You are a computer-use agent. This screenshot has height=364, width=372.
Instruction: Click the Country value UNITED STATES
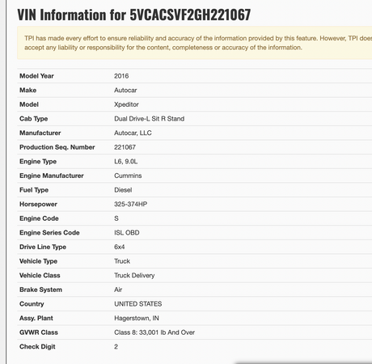[x=138, y=304]
